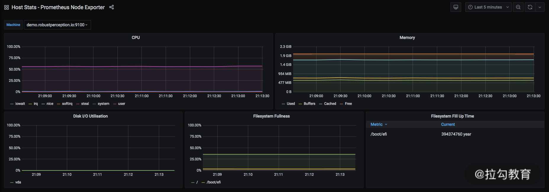Click the zoom out time range icon
This screenshot has height=192, width=549.
[518, 7]
